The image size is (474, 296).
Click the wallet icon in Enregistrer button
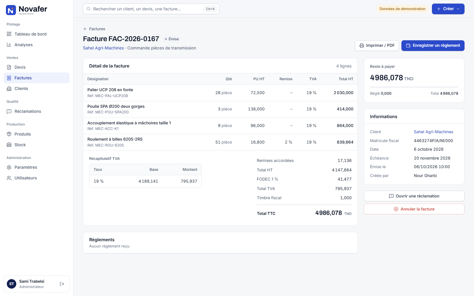pyautogui.click(x=408, y=46)
